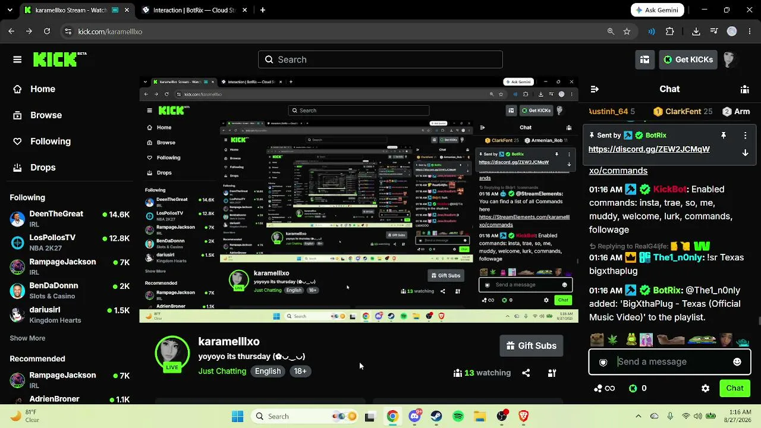Open a new browser tab
This screenshot has height=428, width=761.
click(x=262, y=10)
